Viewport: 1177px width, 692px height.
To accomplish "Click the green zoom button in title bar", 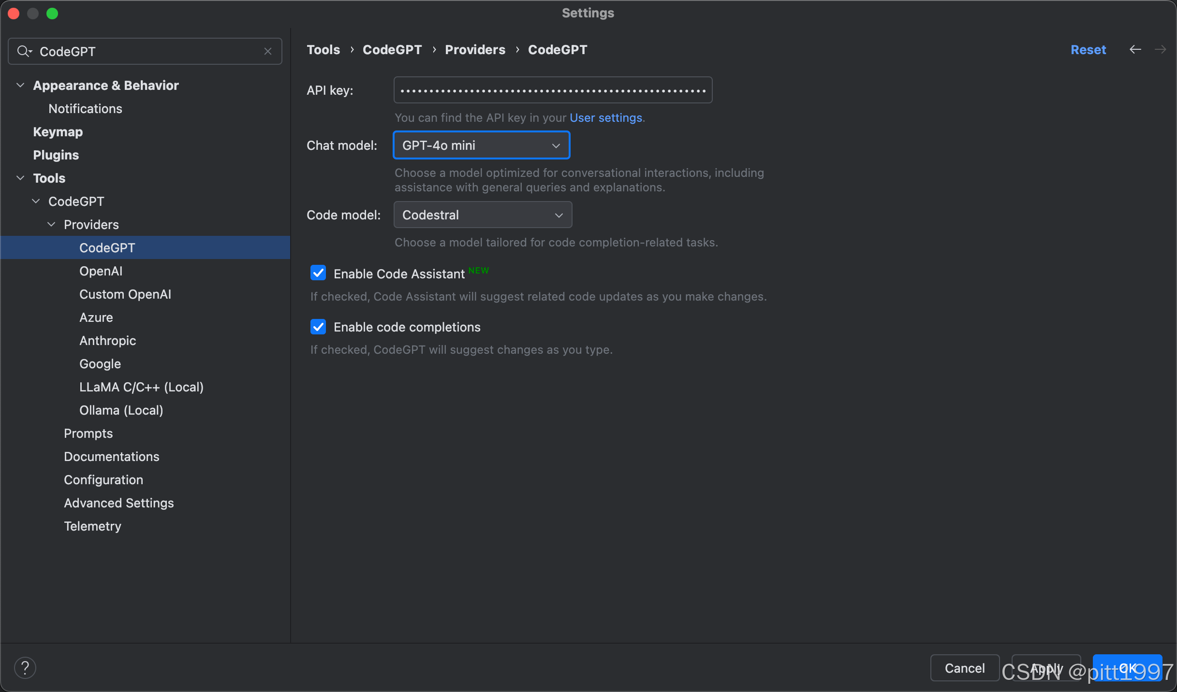I will point(52,14).
